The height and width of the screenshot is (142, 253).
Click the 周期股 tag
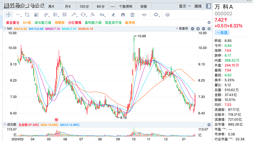(60, 23)
